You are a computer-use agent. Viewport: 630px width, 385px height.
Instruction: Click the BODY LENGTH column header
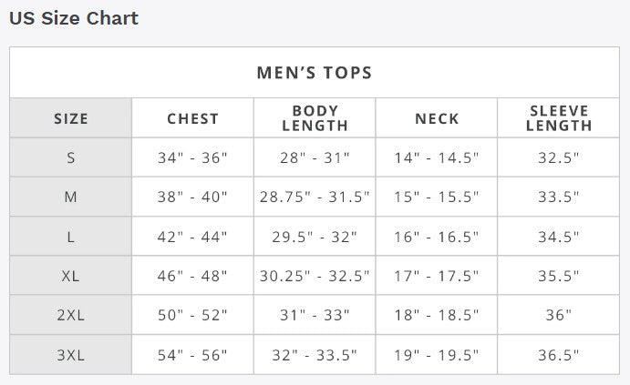click(315, 118)
